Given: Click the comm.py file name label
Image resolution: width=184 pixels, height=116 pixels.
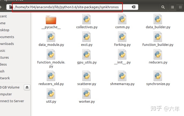Looking at the screenshot, I should pyautogui.click(x=122, y=27).
